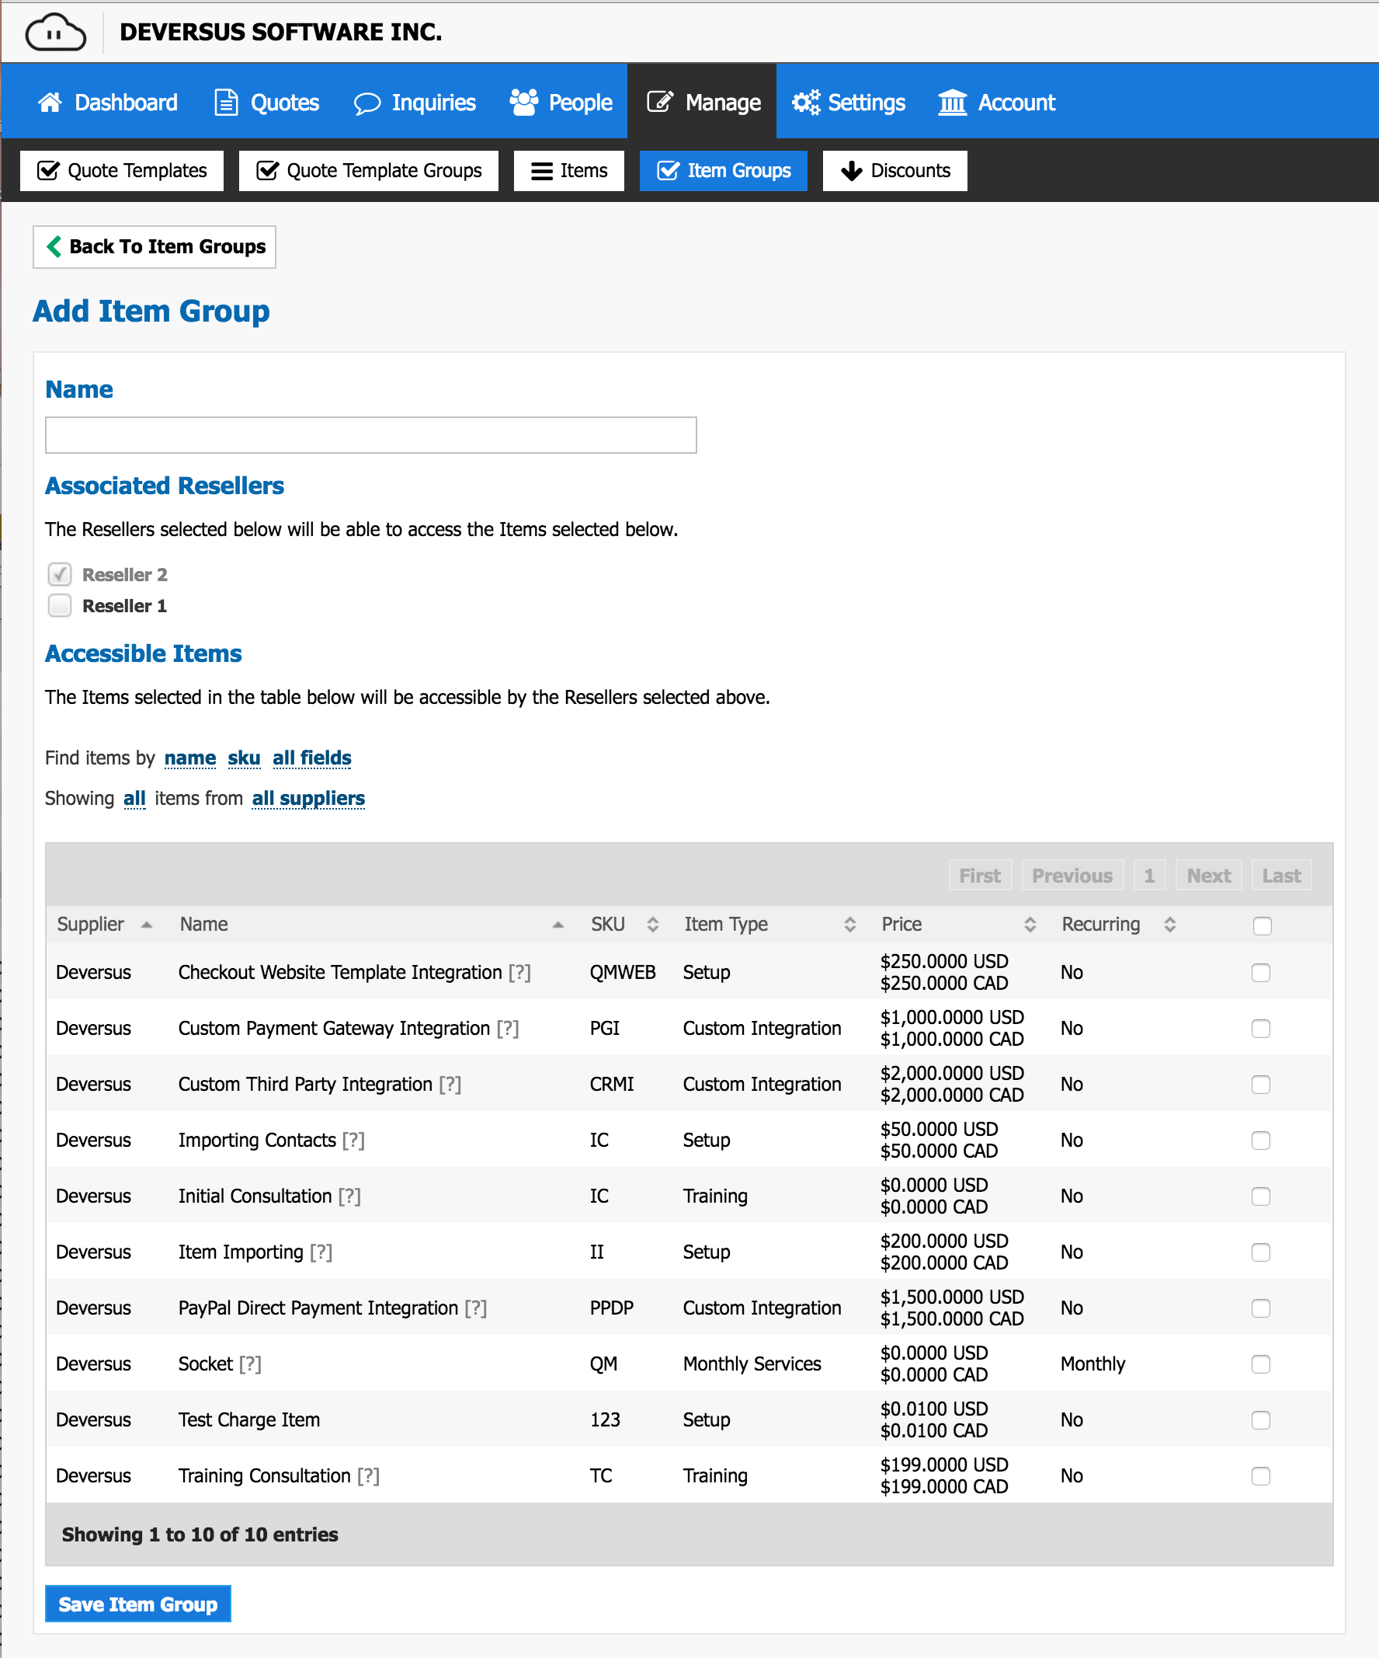Open help [?] for Training Consultation
Screen dimensions: 1379x1658
click(x=368, y=1475)
